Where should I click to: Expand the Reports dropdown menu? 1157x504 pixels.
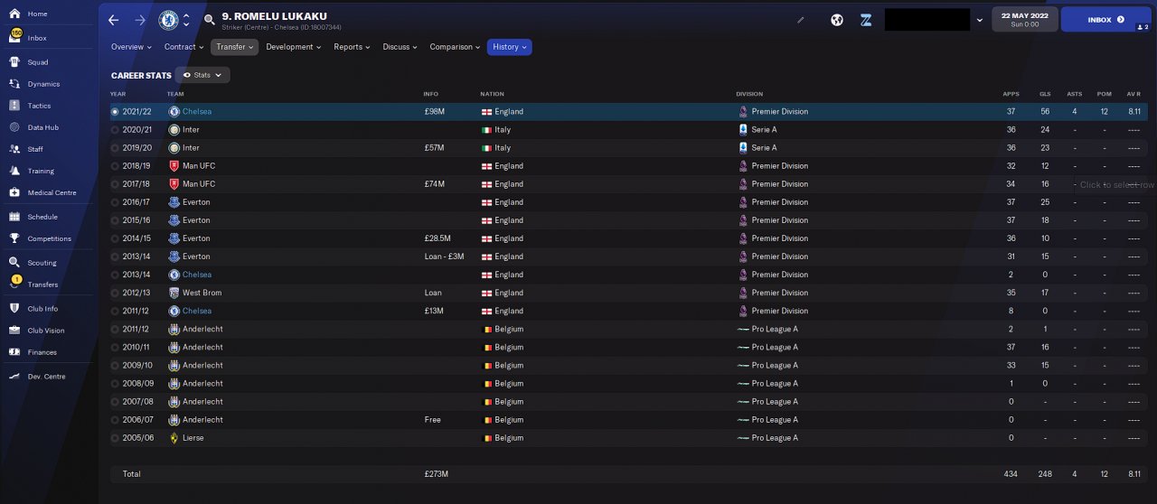352,47
